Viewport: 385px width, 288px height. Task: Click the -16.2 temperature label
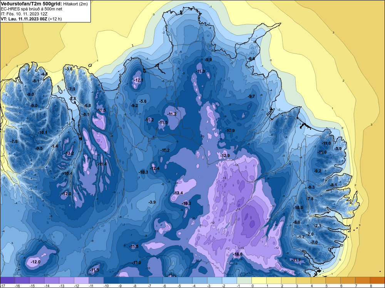pos(187,203)
